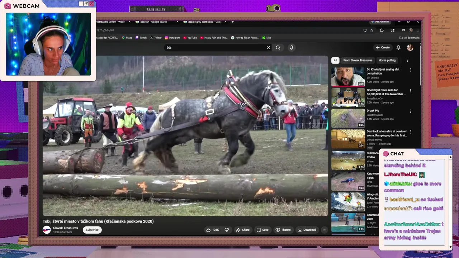Image resolution: width=459 pixels, height=258 pixels.
Task: Open DJ Khaled compilation thumbnail
Action: click(348, 77)
